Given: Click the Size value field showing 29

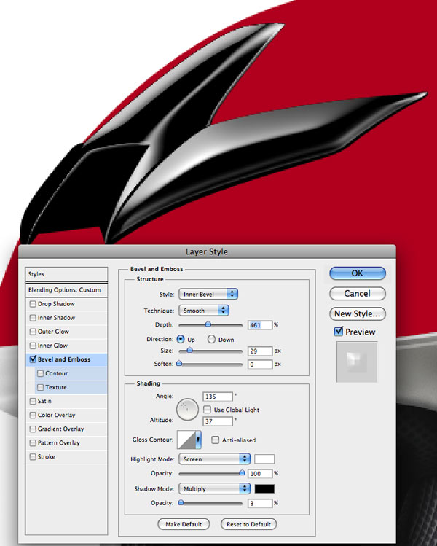Looking at the screenshot, I should [260, 351].
